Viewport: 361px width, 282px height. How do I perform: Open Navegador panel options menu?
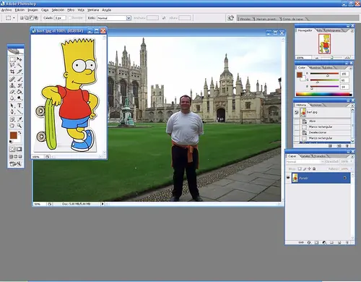352,30
